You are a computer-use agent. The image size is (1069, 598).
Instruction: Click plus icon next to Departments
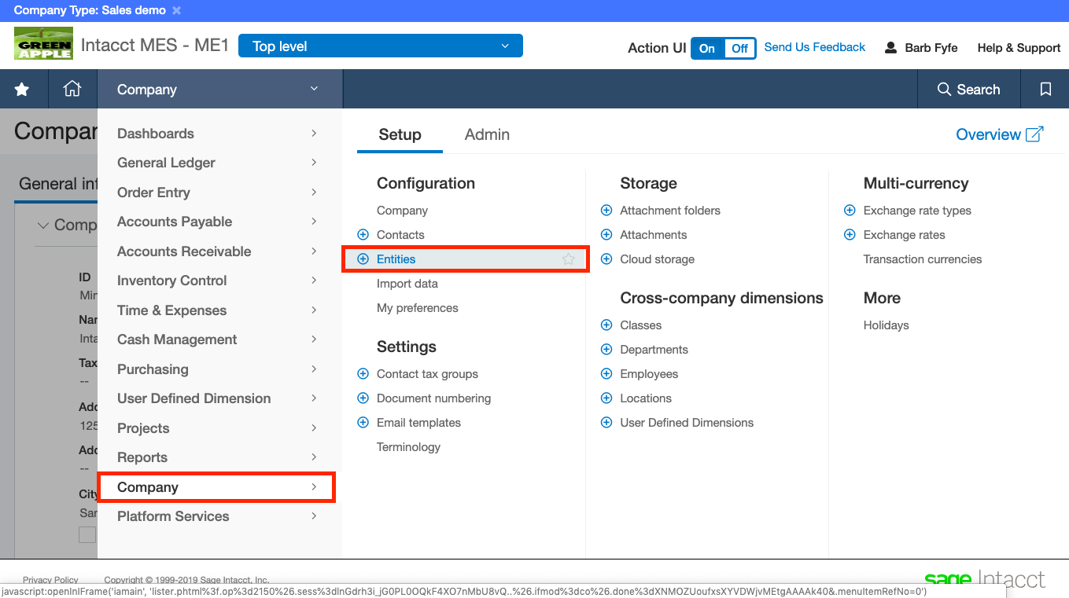(606, 350)
